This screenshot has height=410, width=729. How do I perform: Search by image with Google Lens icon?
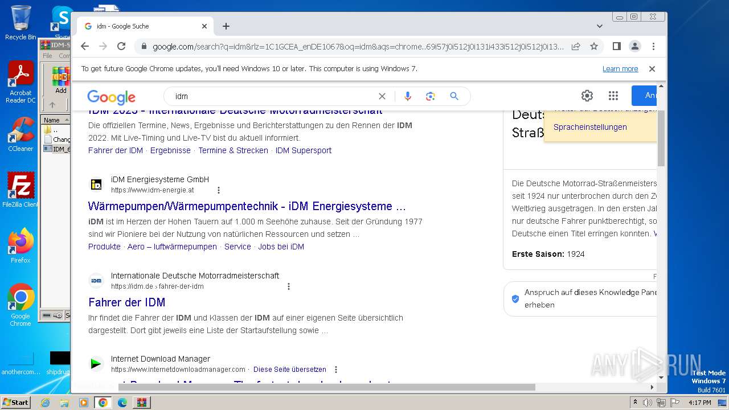click(431, 96)
